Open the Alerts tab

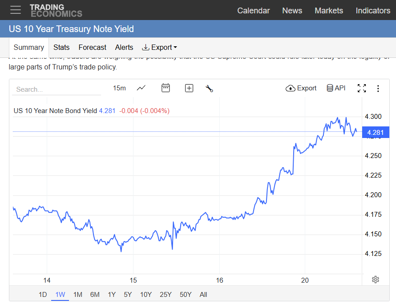[124, 48]
